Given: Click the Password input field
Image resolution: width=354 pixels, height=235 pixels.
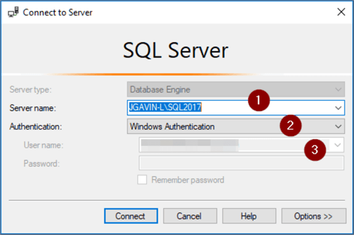Looking at the screenshot, I should [241, 163].
